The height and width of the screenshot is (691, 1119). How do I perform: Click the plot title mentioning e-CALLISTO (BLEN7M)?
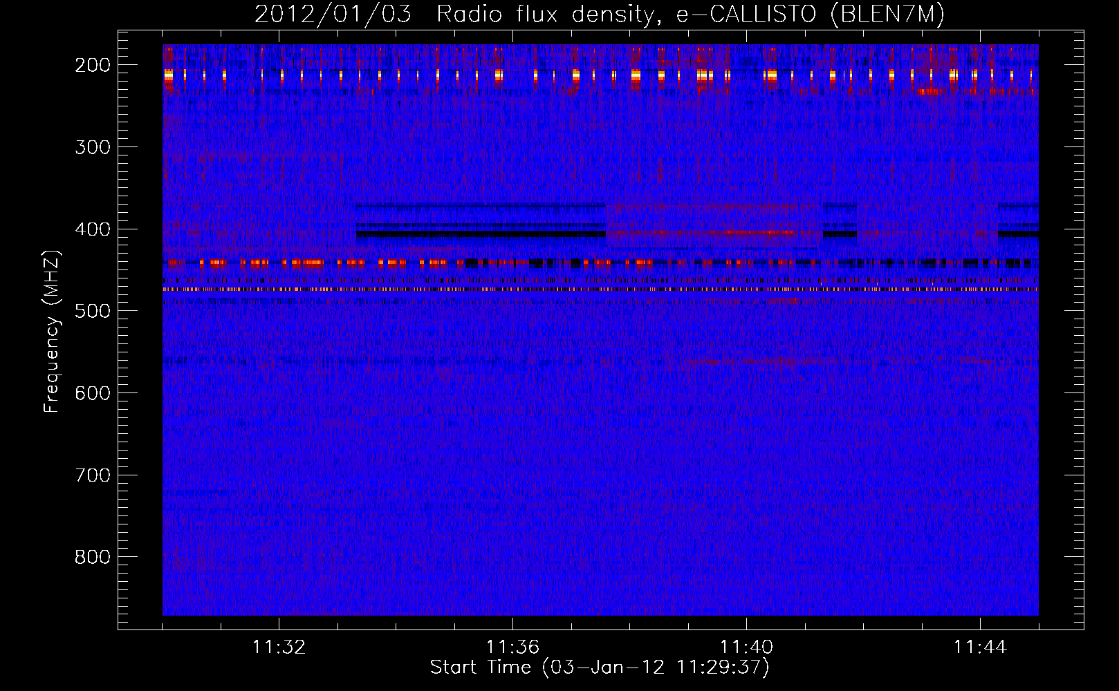pos(600,14)
